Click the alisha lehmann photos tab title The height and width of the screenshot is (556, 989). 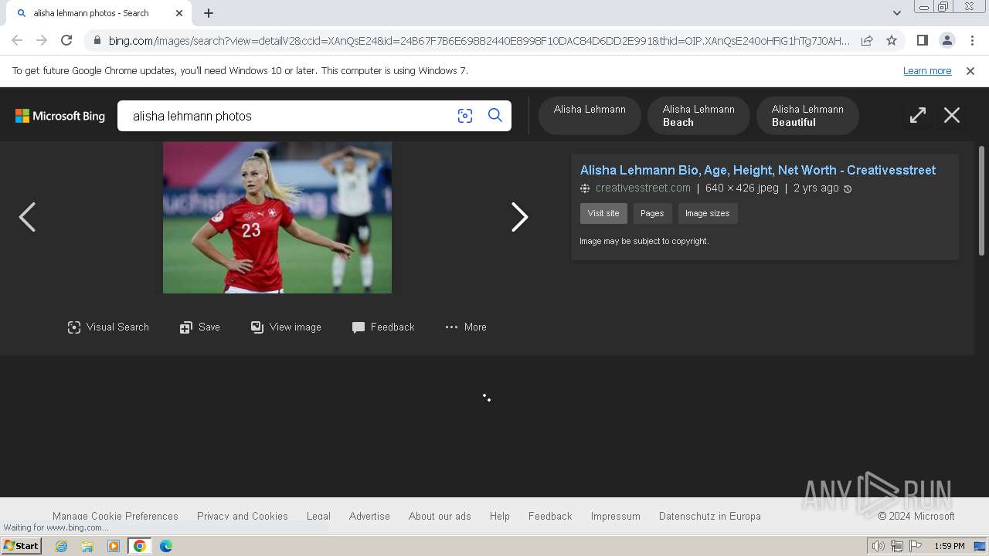(x=91, y=13)
